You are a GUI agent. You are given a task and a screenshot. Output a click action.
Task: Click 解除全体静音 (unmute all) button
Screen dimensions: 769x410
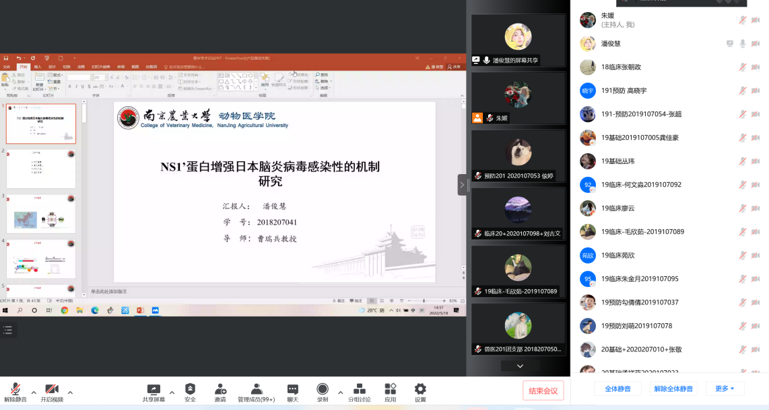pos(674,388)
